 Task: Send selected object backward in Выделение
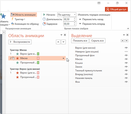(126, 41)
